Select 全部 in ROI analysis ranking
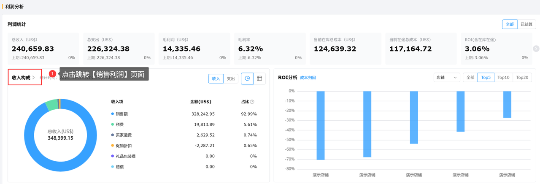The height and width of the screenshot is (184, 540). tap(470, 78)
